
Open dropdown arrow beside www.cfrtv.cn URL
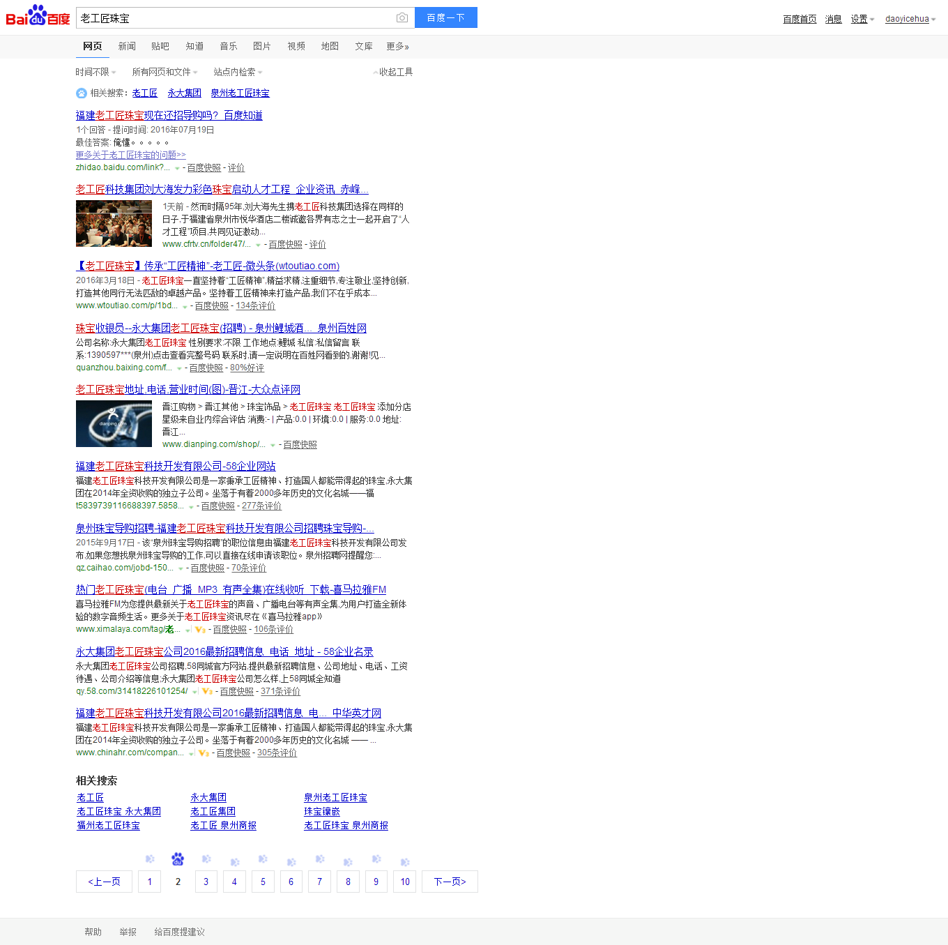(259, 245)
